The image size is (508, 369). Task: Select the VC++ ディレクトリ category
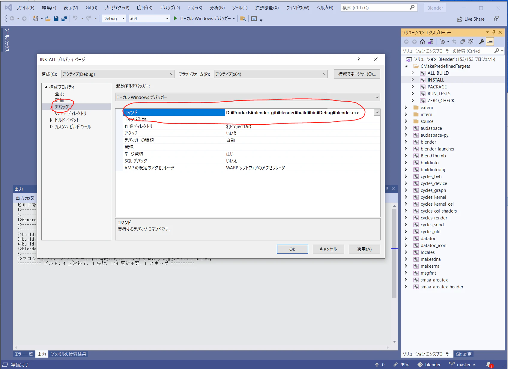pos(70,113)
